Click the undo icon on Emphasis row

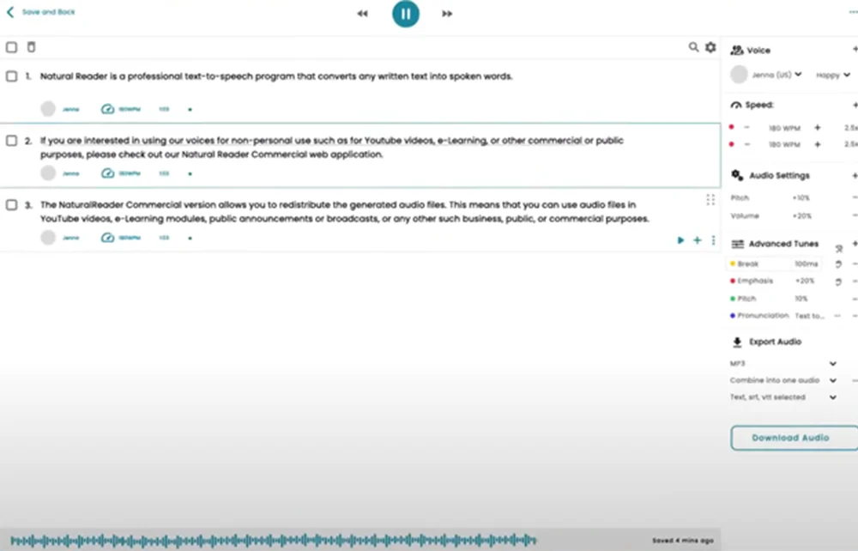tap(838, 282)
